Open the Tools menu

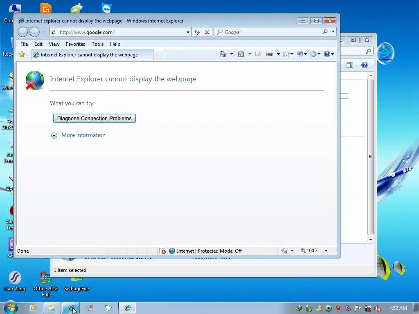tap(97, 44)
